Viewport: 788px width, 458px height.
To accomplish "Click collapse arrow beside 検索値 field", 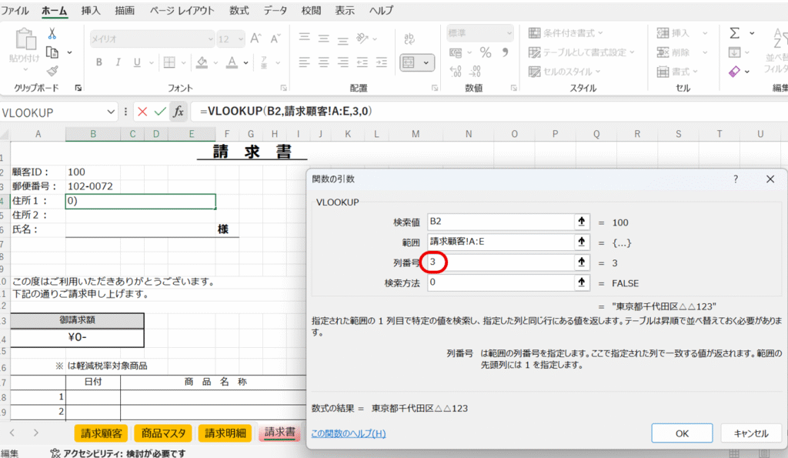I will pyautogui.click(x=582, y=222).
